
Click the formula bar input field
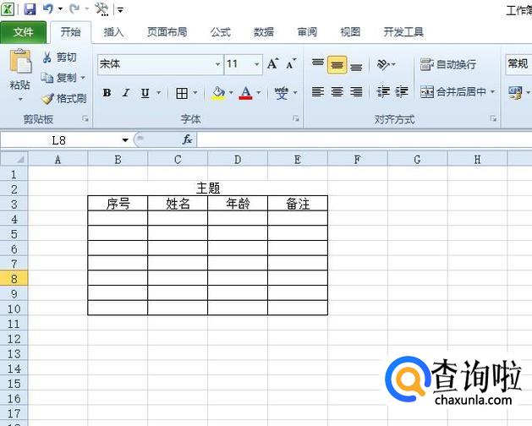365,139
